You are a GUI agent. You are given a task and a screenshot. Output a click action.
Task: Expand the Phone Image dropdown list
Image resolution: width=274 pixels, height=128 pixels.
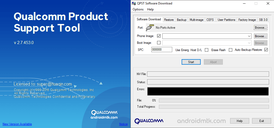tap(249, 36)
